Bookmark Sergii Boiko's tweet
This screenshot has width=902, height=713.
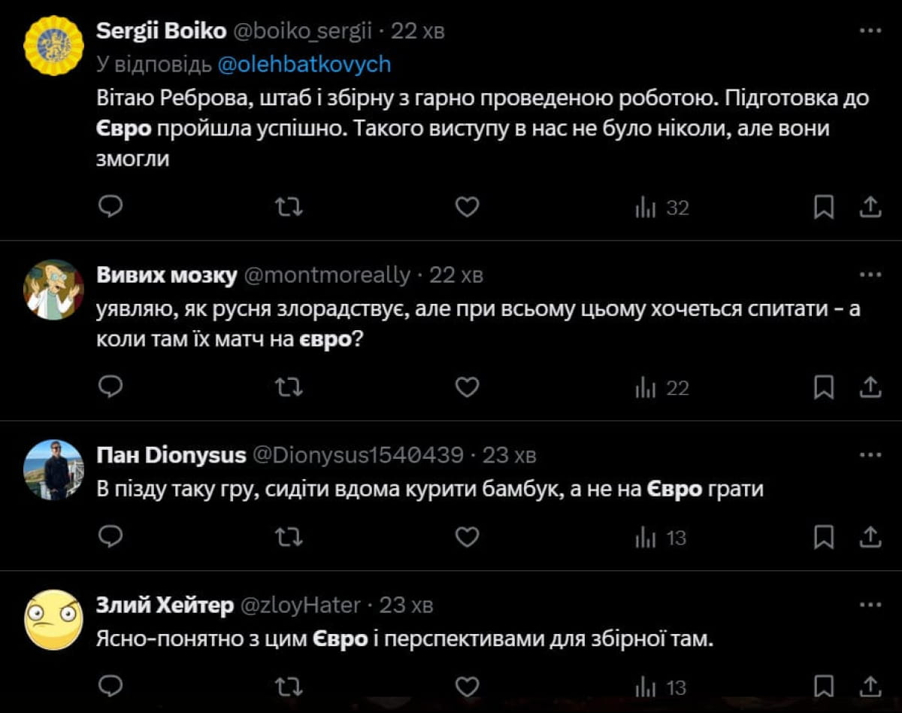[x=824, y=207]
